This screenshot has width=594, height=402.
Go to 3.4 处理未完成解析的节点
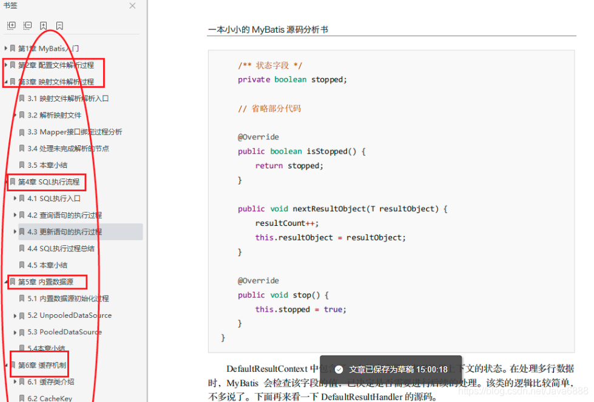click(68, 148)
